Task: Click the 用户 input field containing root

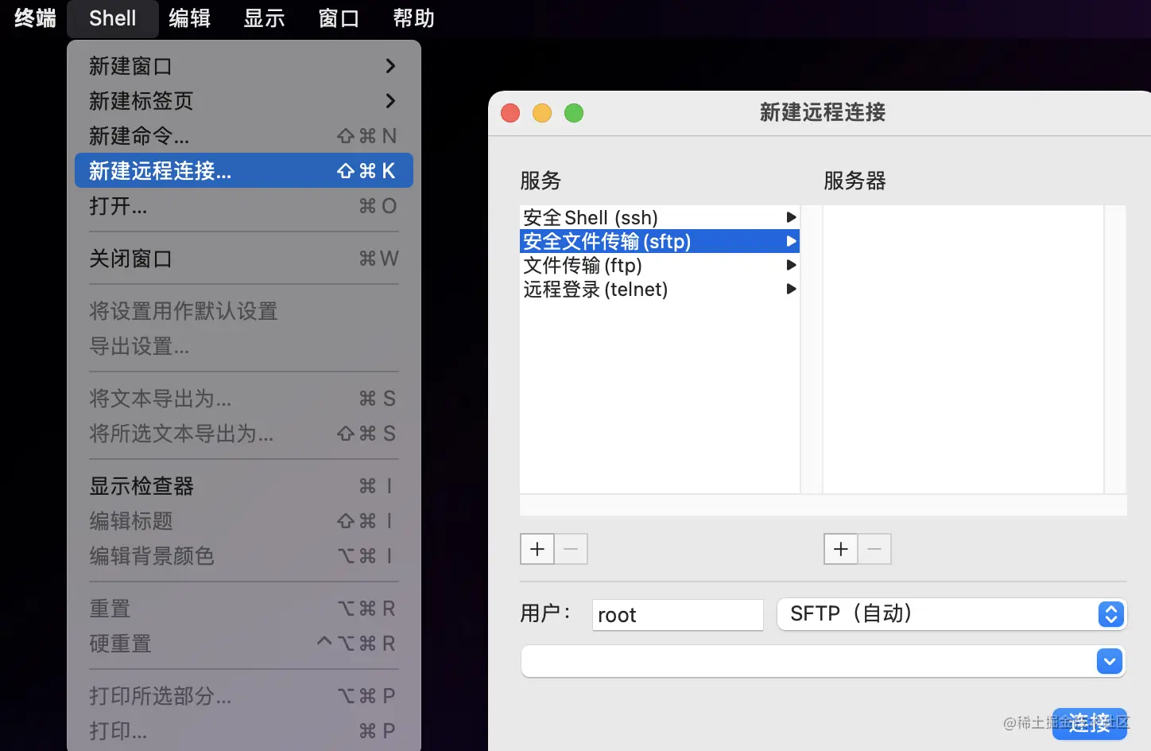Action: pyautogui.click(x=678, y=615)
